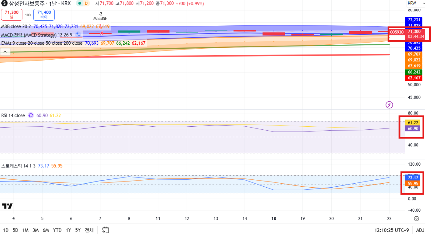Viewport: 431px width, 234px height.
Task: Toggle the ADJ adjustment option
Action: pos(420,230)
